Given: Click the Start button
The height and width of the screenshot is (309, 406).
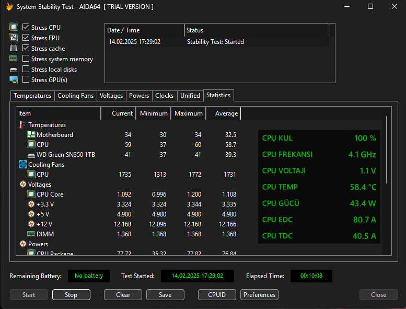Looking at the screenshot, I should pyautogui.click(x=29, y=295).
